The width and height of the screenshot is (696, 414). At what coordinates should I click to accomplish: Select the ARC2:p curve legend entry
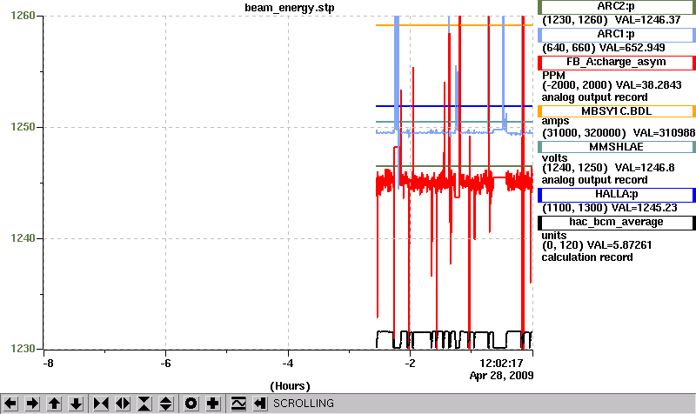[616, 7]
